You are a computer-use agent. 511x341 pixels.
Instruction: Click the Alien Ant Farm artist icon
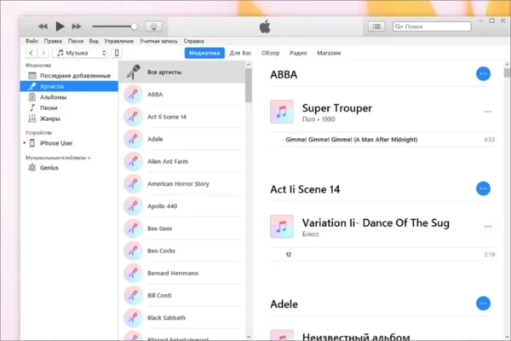(x=134, y=161)
